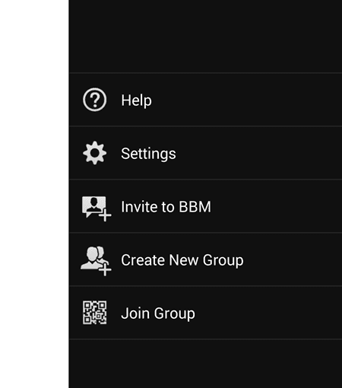This screenshot has height=388, width=342.
Task: Tap the QR code Join Group icon
Action: (94, 313)
